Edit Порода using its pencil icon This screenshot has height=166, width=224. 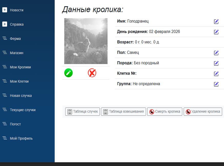(216, 63)
